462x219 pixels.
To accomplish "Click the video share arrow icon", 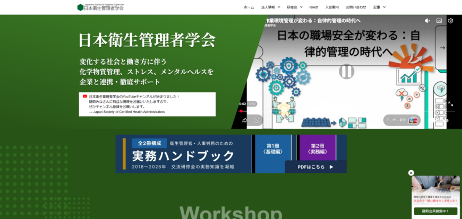I will pyautogui.click(x=245, y=120).
